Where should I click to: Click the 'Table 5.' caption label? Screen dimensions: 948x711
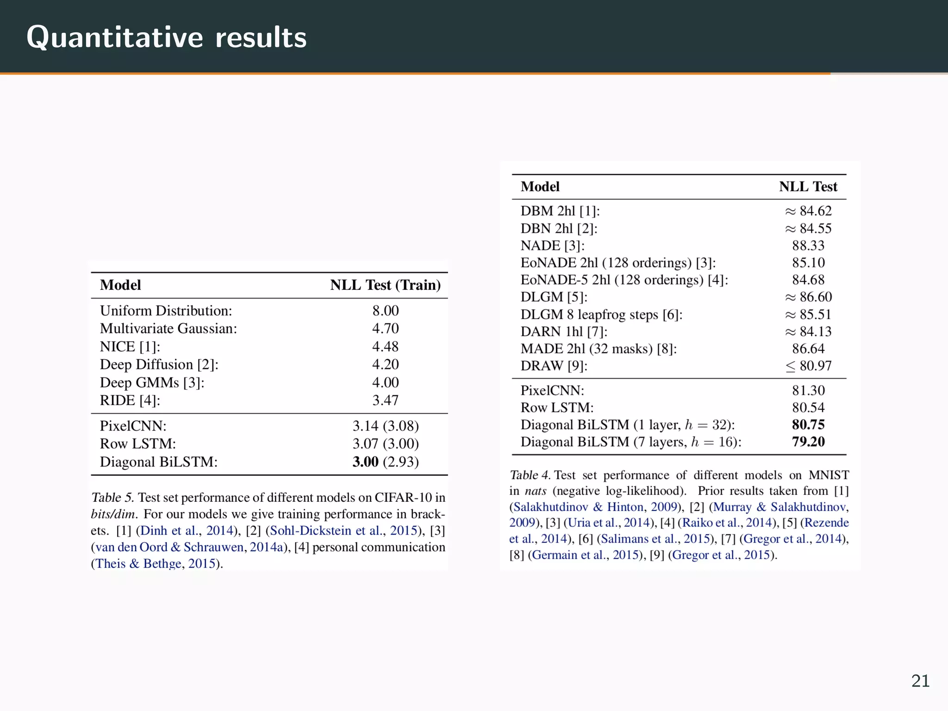click(x=112, y=498)
